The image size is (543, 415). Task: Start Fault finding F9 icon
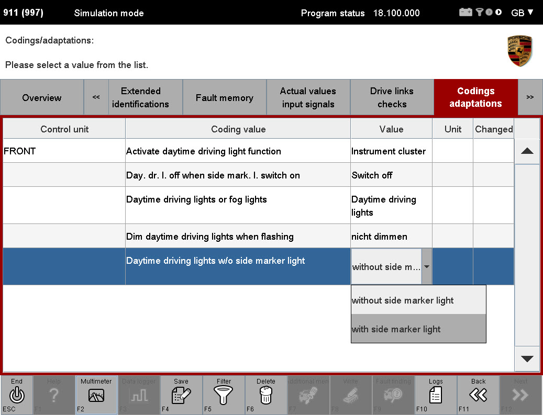click(x=393, y=395)
